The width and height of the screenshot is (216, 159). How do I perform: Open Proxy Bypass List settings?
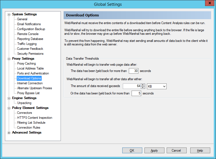point(29,93)
